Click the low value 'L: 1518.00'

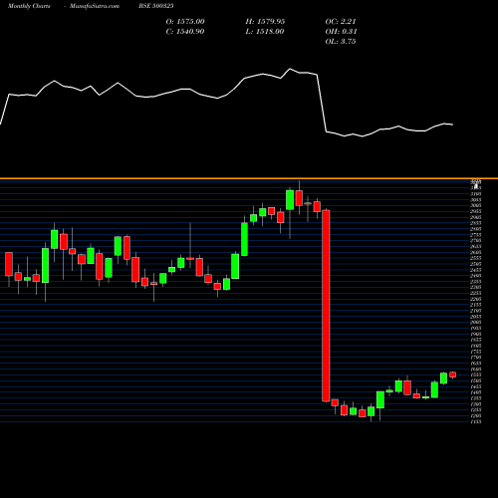pyautogui.click(x=265, y=32)
